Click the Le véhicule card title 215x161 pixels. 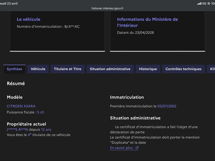[x=28, y=19]
